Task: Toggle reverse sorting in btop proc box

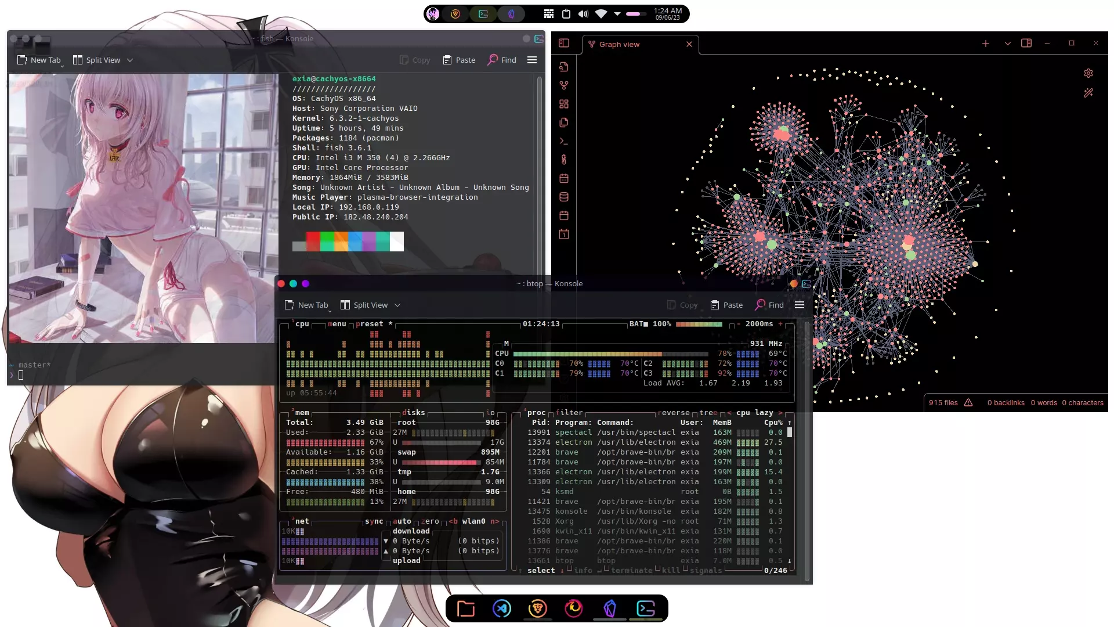Action: [x=674, y=413]
